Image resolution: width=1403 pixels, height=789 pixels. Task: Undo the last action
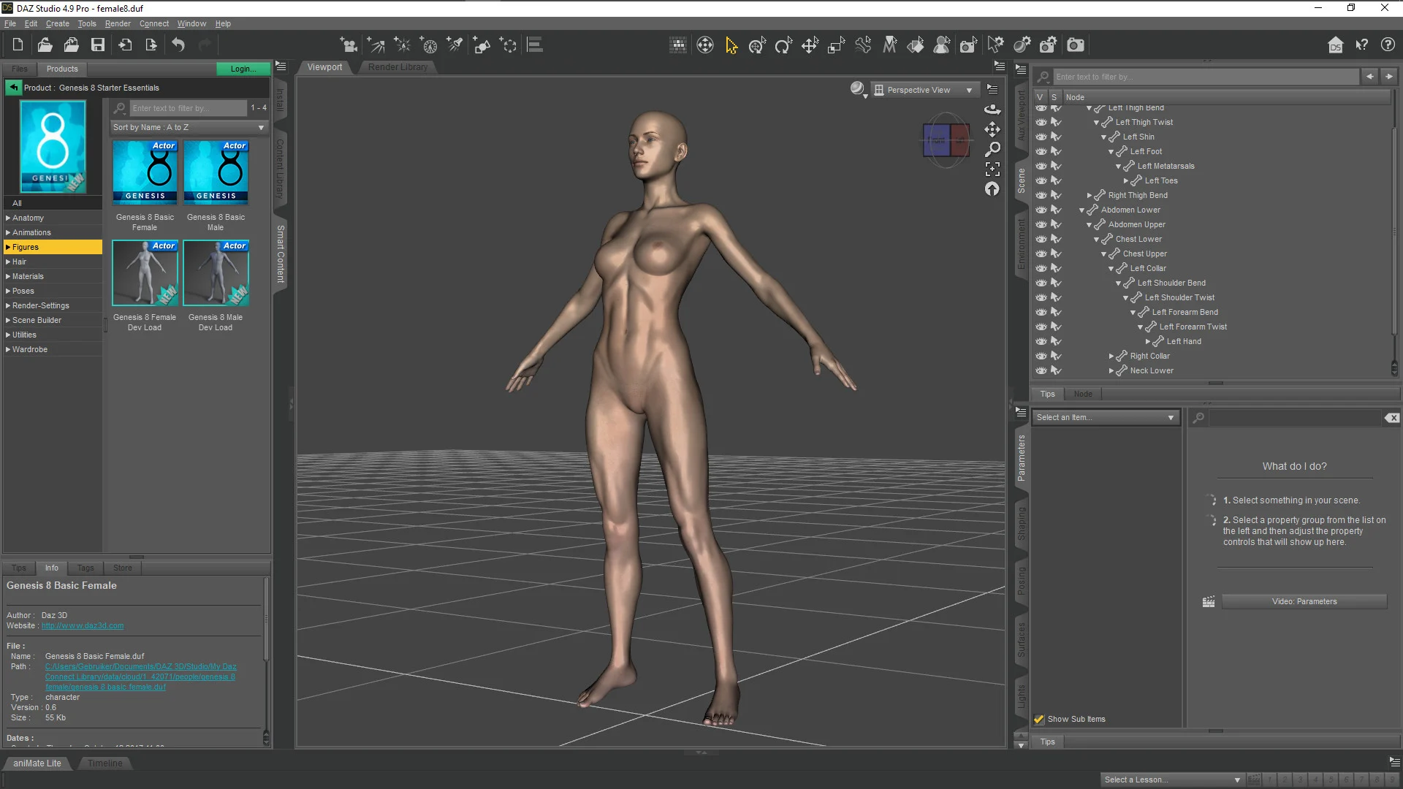click(x=178, y=45)
